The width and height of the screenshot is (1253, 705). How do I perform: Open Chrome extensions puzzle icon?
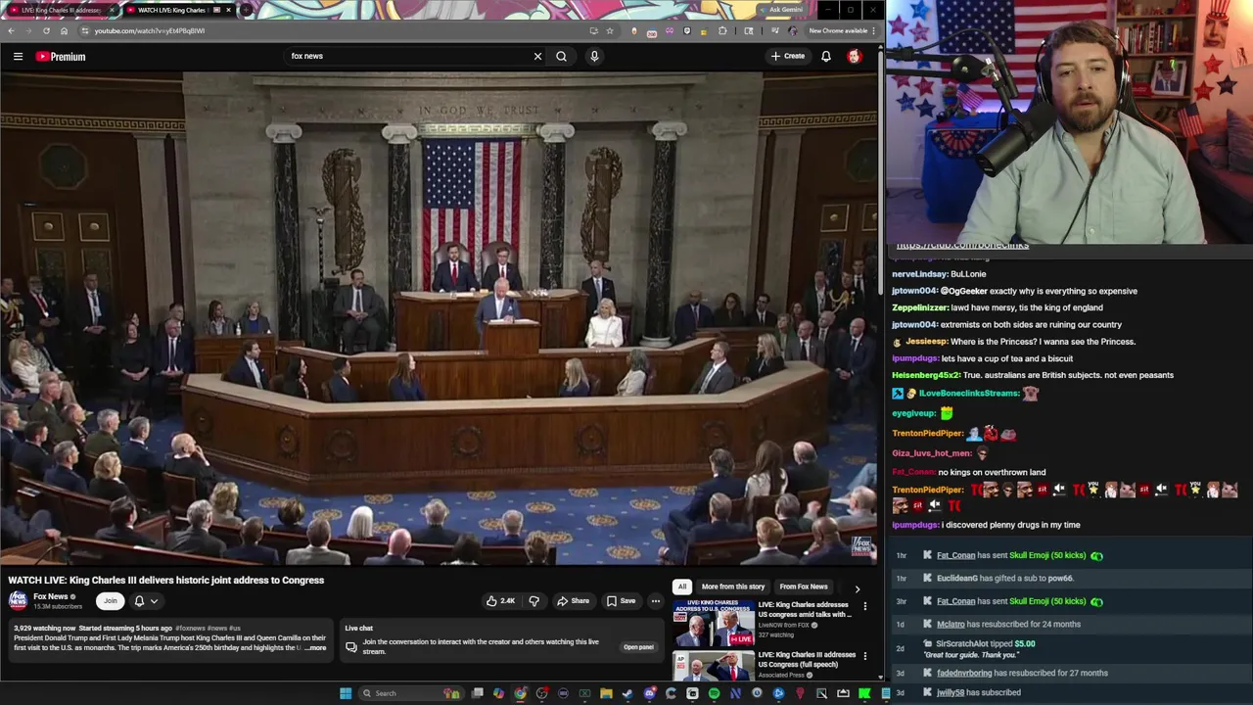(722, 30)
